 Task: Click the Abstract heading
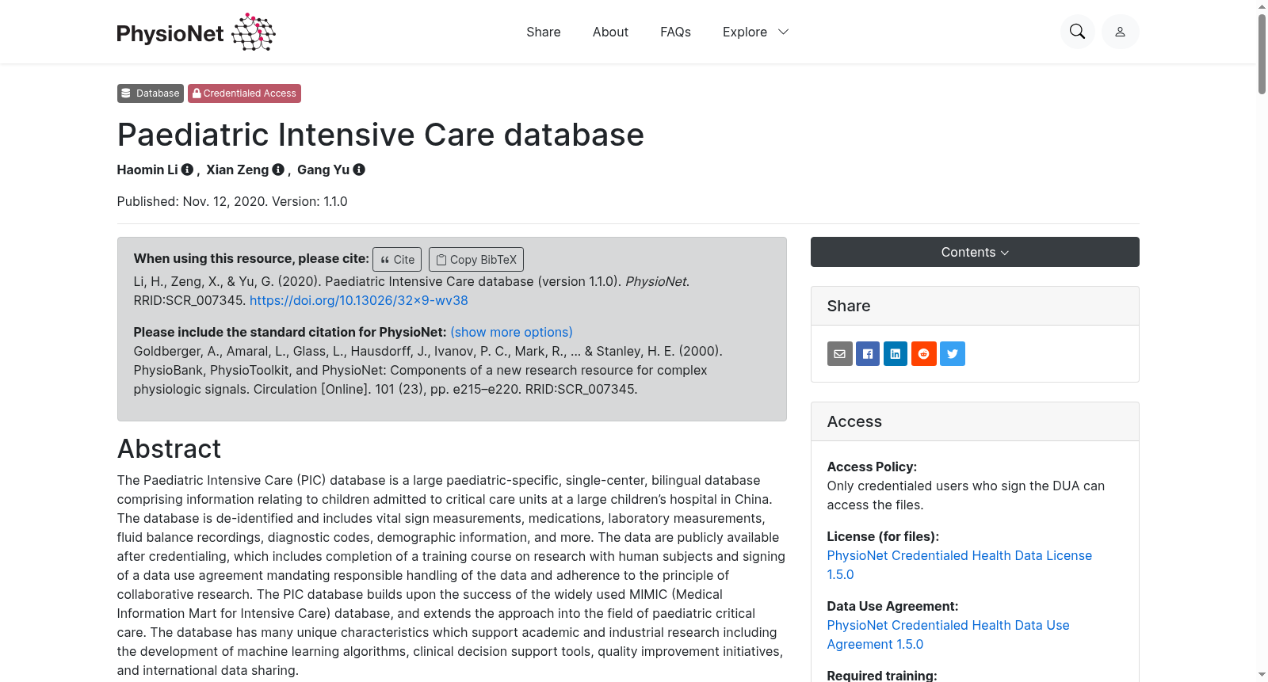point(169,449)
